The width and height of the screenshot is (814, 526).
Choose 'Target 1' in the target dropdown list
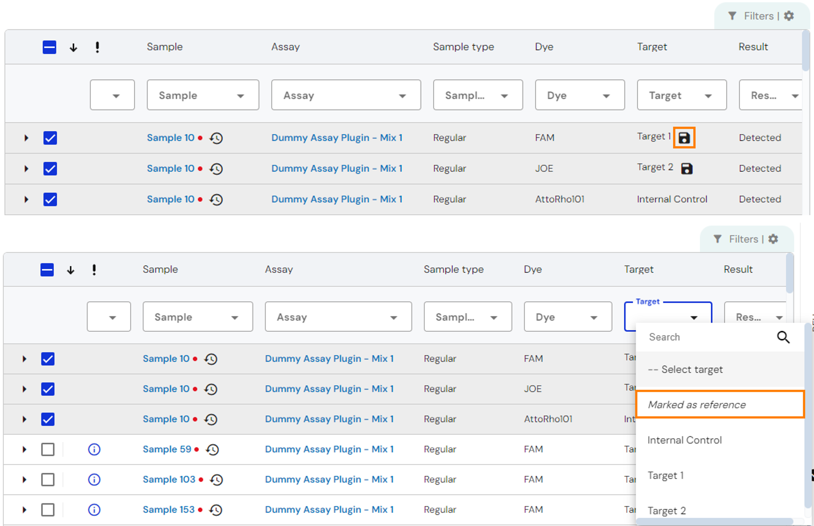[x=720, y=475]
